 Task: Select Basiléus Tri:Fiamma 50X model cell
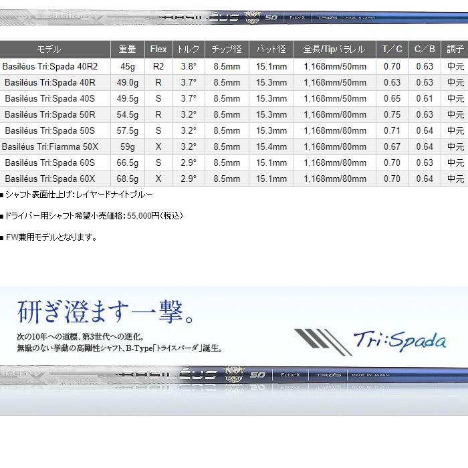pos(55,147)
